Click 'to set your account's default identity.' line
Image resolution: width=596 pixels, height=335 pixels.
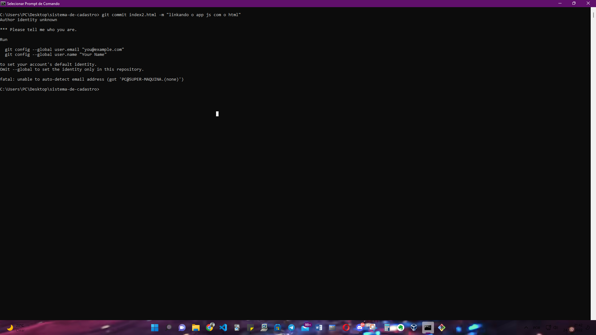(48, 64)
